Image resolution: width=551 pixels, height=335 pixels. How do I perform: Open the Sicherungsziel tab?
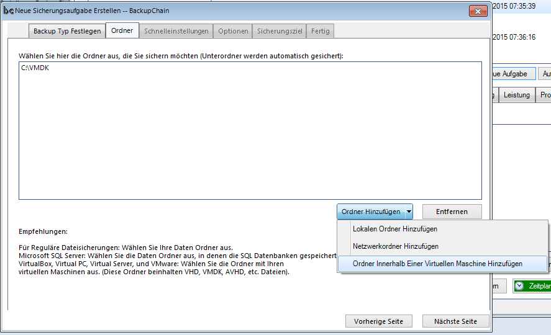(x=280, y=31)
